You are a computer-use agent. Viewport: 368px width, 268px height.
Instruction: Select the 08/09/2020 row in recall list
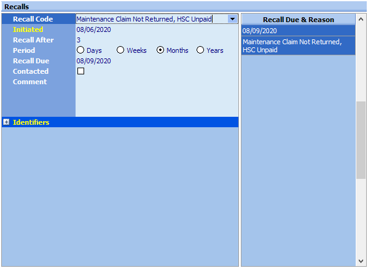point(298,31)
